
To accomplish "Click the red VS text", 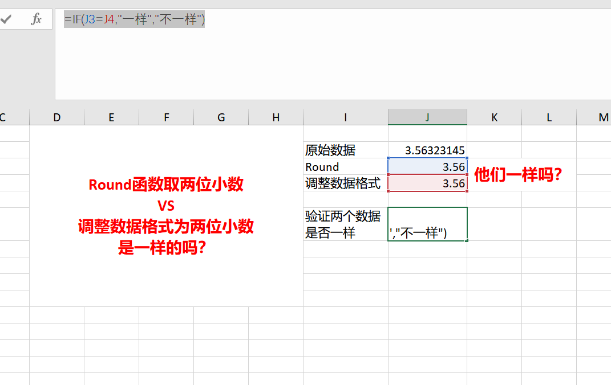I will 166,206.
